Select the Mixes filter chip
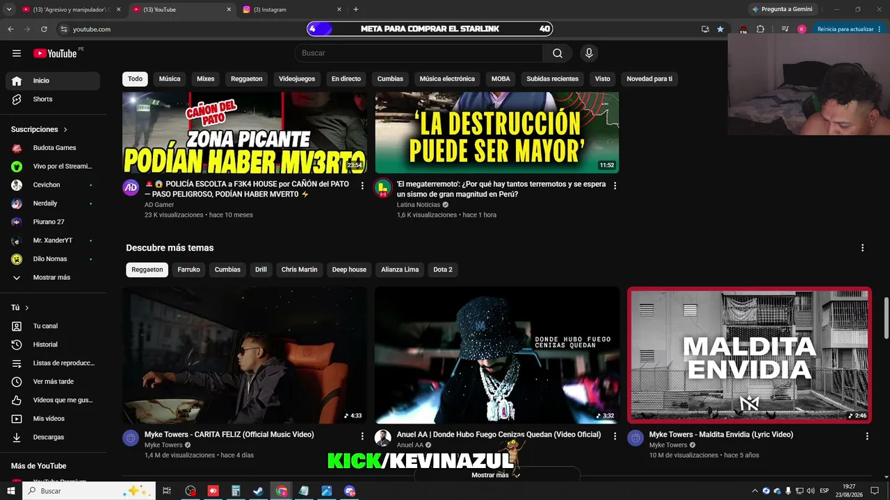 tap(206, 79)
